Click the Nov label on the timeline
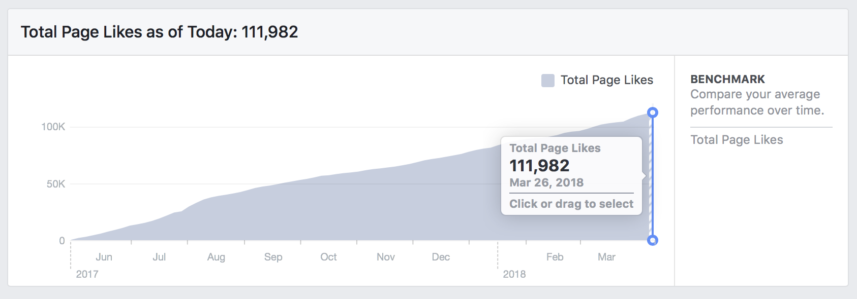The image size is (857, 299). pos(386,257)
